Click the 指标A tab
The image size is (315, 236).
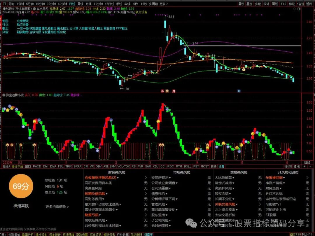click(6, 166)
